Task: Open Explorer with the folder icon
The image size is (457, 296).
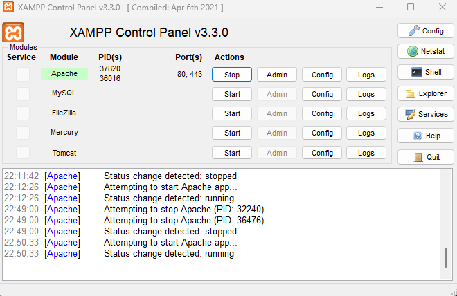Action: (x=426, y=93)
